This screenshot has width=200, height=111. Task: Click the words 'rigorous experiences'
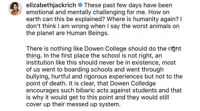[x=113, y=77]
